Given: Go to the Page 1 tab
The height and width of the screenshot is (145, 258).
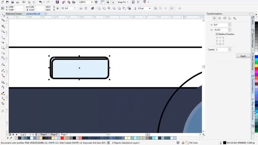Looking at the screenshot, I should [44, 135].
